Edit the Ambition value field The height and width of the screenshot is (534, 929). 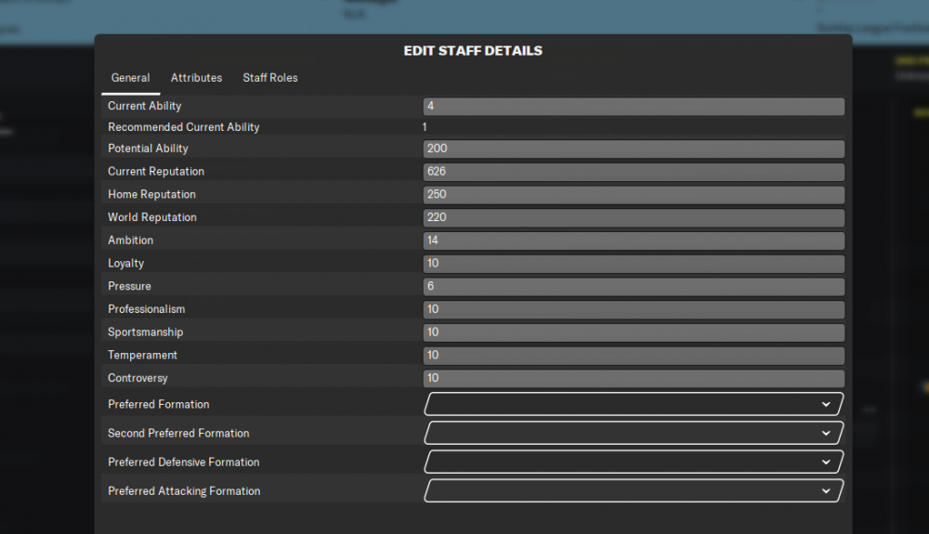click(x=634, y=241)
